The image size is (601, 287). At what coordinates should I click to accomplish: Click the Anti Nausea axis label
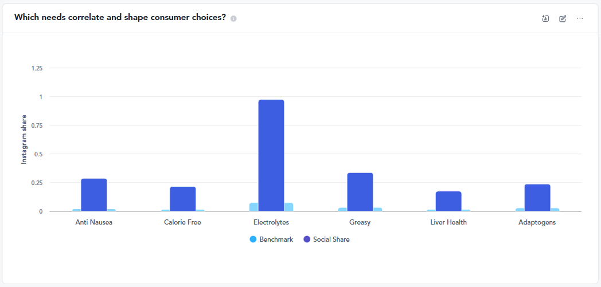click(93, 222)
